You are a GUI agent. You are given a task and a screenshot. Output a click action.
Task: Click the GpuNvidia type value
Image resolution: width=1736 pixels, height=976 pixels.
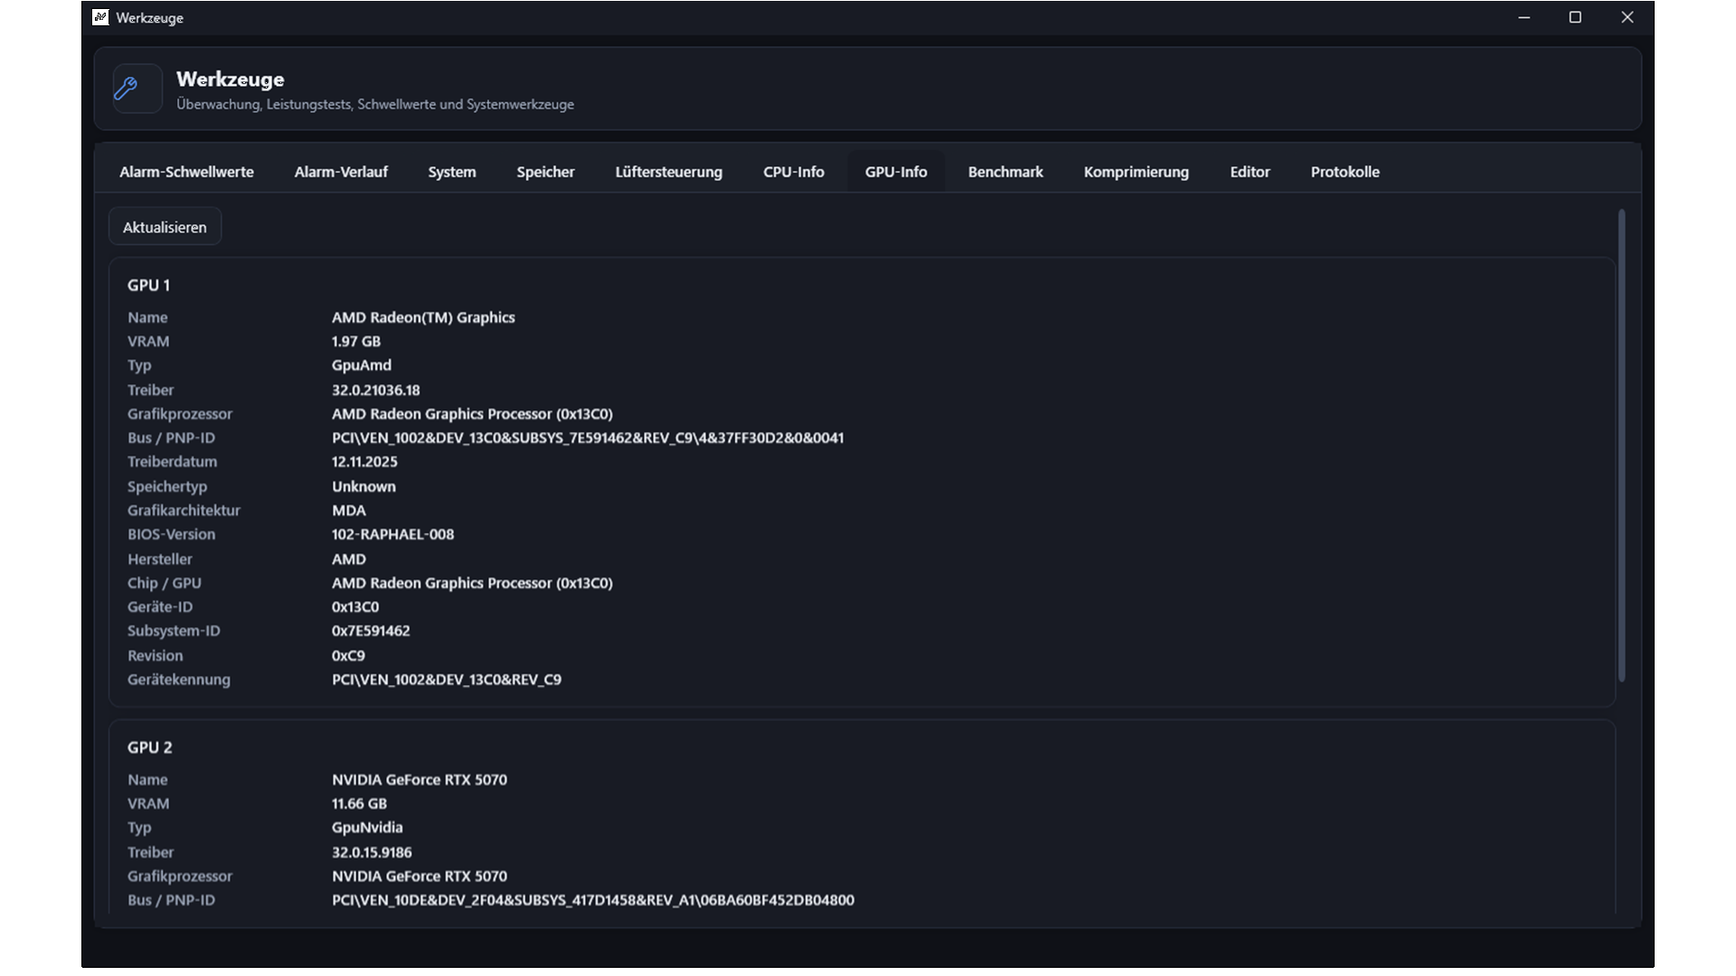pos(367,828)
